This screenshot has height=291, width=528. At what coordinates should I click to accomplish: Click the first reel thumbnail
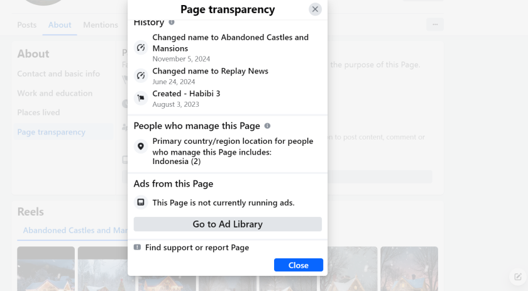46,268
